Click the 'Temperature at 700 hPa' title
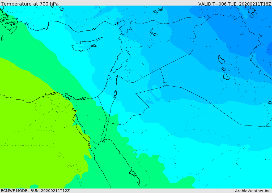Image resolution: width=272 pixels, height=193 pixels. [30, 4]
